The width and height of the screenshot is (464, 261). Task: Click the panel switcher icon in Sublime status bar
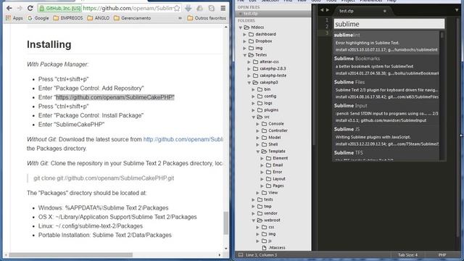241,254
